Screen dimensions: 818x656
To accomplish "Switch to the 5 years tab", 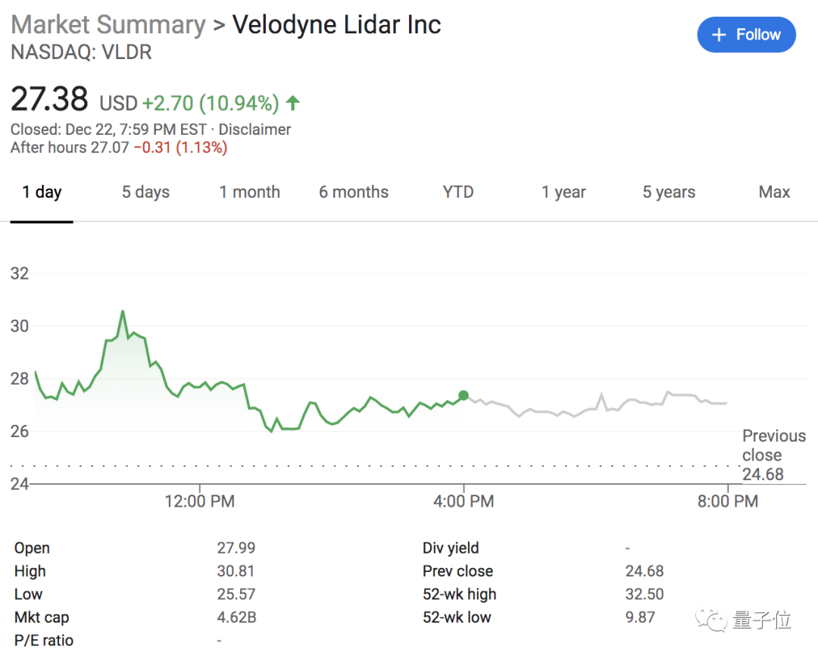I will [x=669, y=192].
